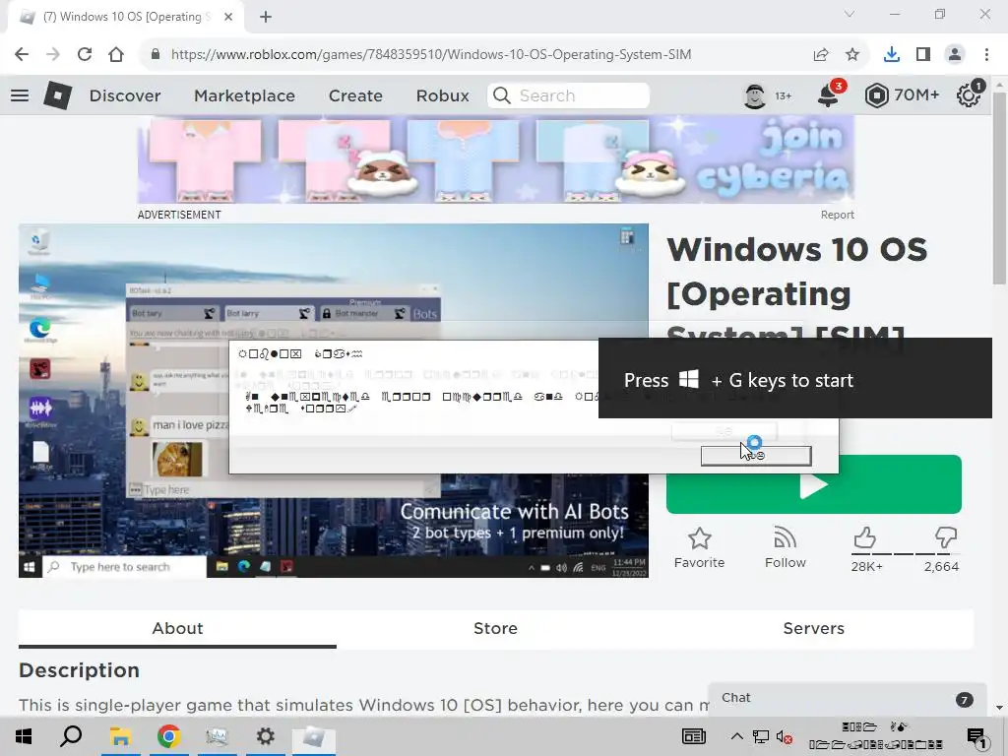Switch to the Servers tab
Image resolution: width=1008 pixels, height=756 pixels.
tap(814, 628)
